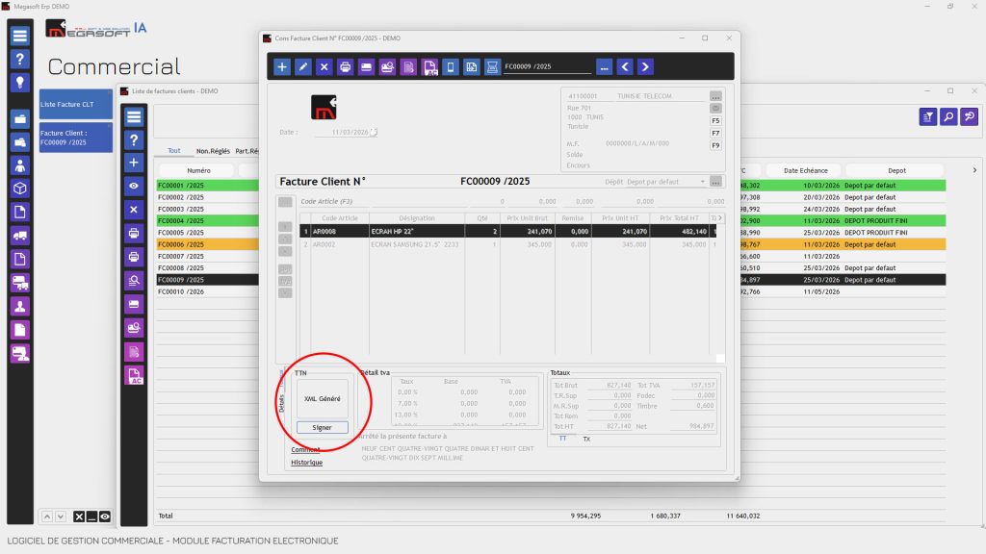
Task: Select invoice row FC00006 /2025 highlighted orange
Action: [x=208, y=244]
